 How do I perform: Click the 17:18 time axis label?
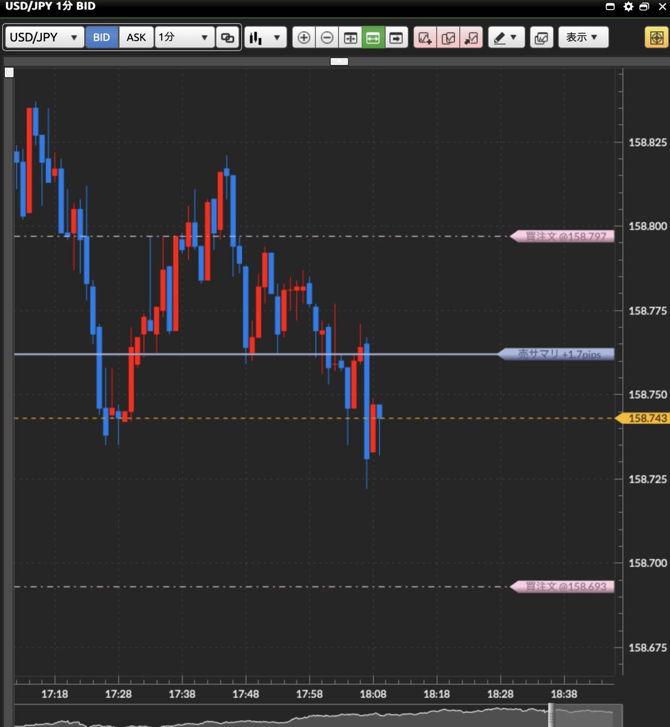pyautogui.click(x=55, y=694)
